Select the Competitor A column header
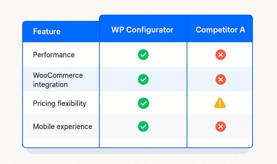 [220, 30]
